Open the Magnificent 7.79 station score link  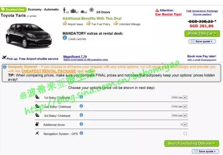pos(75,56)
